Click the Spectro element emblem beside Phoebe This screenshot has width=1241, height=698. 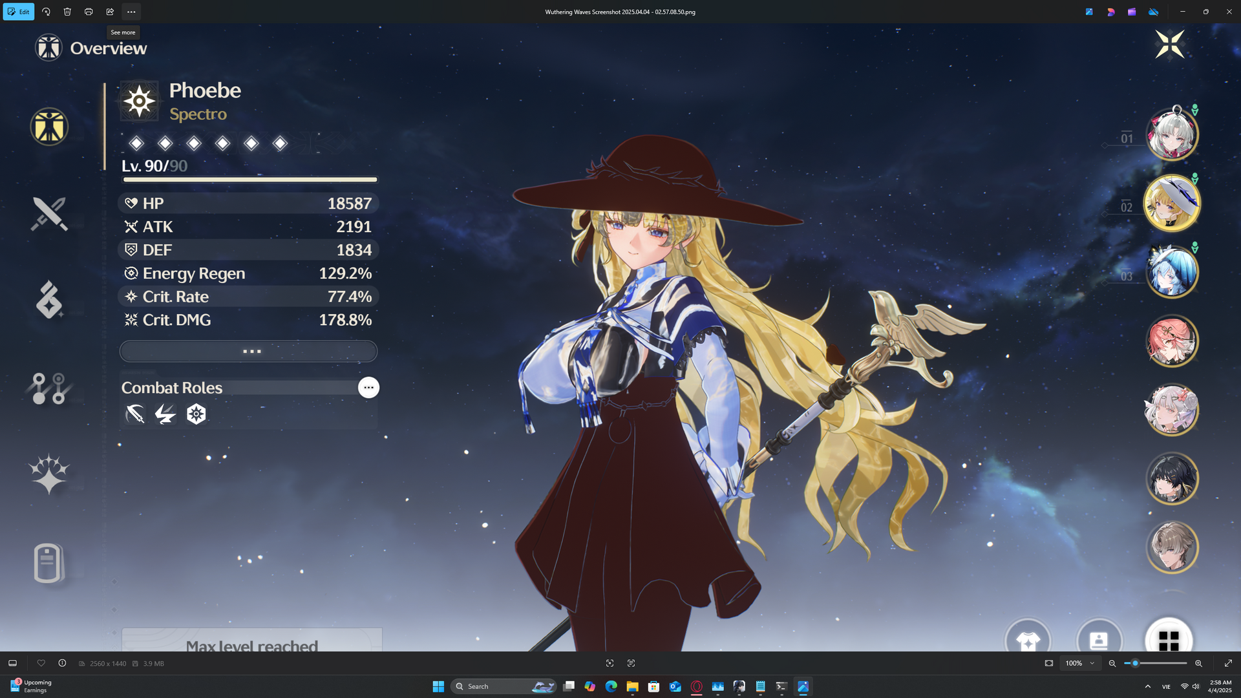pos(139,101)
